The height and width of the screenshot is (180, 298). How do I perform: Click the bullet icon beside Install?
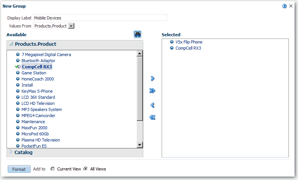tap(18, 85)
